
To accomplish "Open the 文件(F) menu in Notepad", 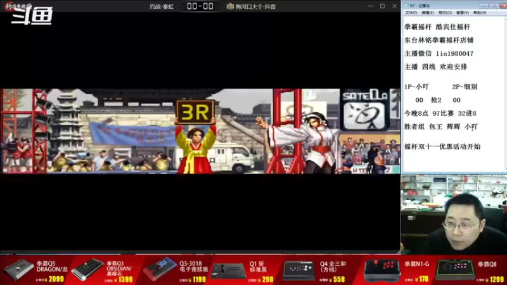I will [x=411, y=13].
